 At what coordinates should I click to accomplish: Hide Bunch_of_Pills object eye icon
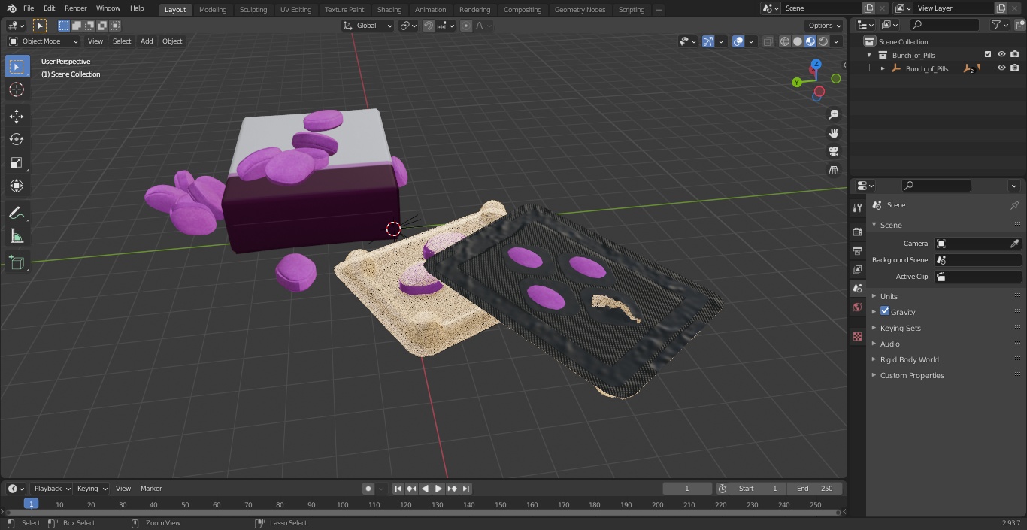pos(1001,68)
